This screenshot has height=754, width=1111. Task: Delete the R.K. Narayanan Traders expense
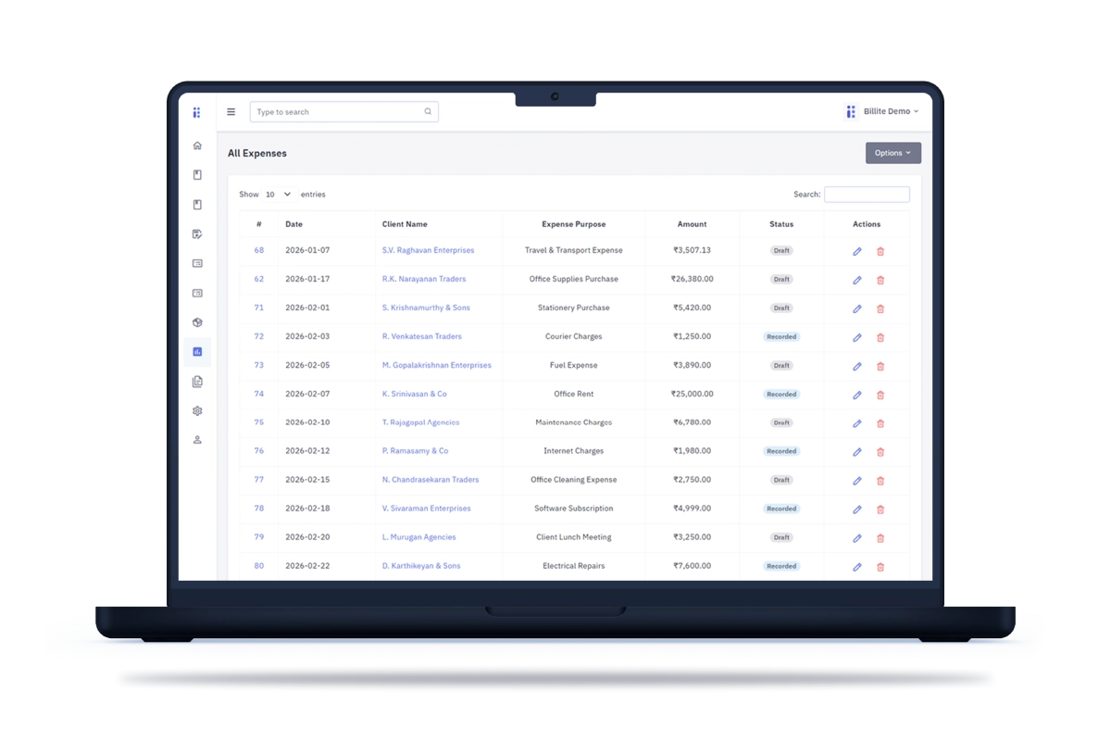(880, 280)
